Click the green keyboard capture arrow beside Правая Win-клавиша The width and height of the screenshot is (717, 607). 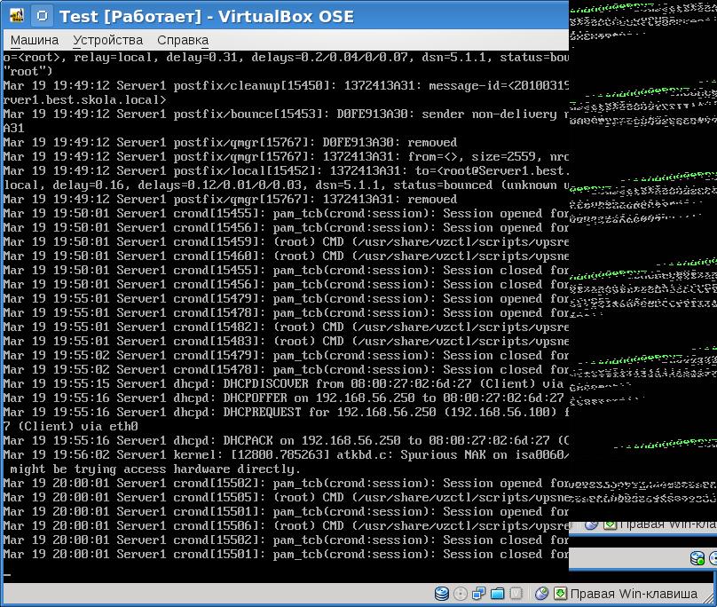(560, 594)
